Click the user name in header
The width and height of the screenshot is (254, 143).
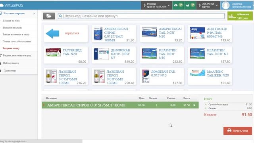coord(241,5)
